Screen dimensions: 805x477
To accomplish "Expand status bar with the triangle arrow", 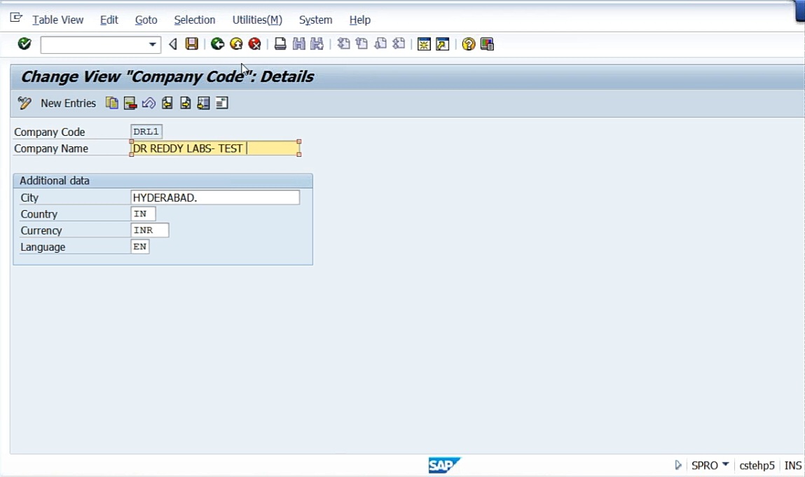I will [677, 465].
